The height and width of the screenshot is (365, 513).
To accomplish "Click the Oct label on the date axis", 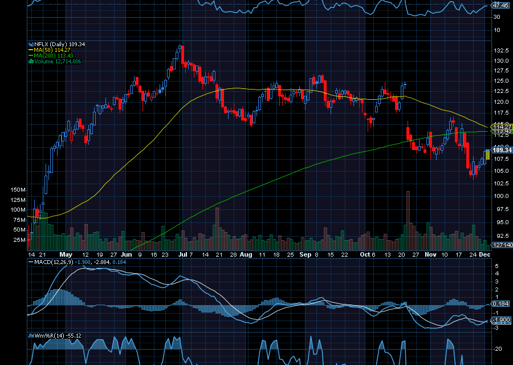I will click(365, 254).
